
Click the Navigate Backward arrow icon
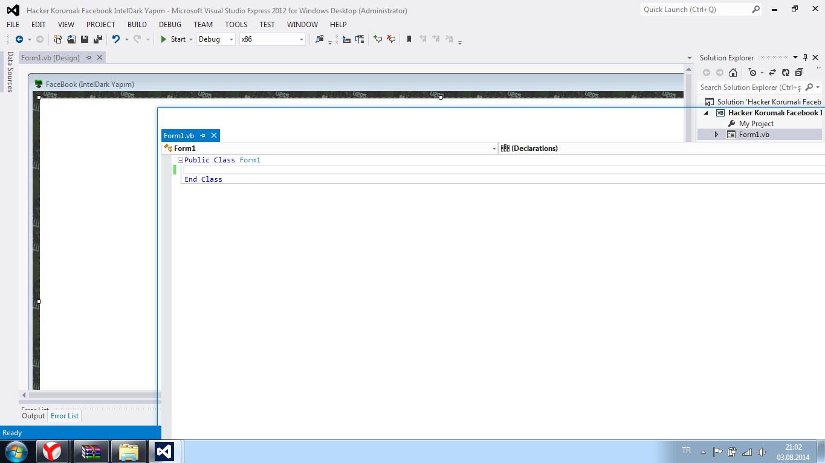(x=19, y=39)
